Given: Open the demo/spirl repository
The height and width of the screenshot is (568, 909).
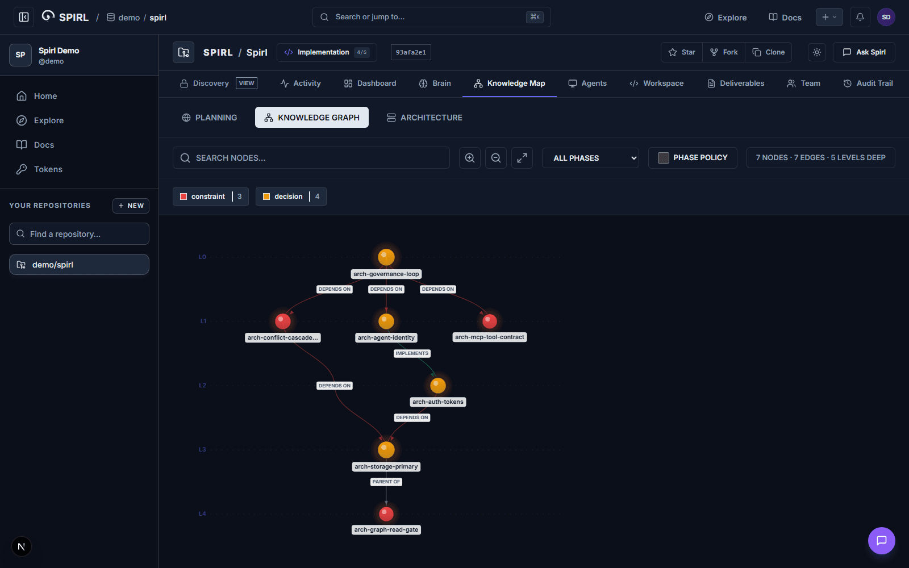Looking at the screenshot, I should pyautogui.click(x=79, y=265).
